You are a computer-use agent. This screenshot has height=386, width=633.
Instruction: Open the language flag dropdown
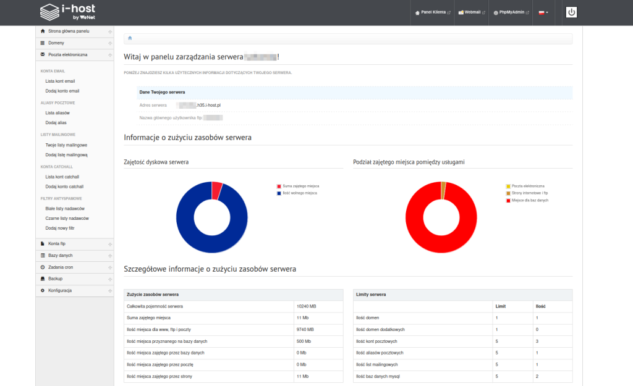tap(543, 12)
